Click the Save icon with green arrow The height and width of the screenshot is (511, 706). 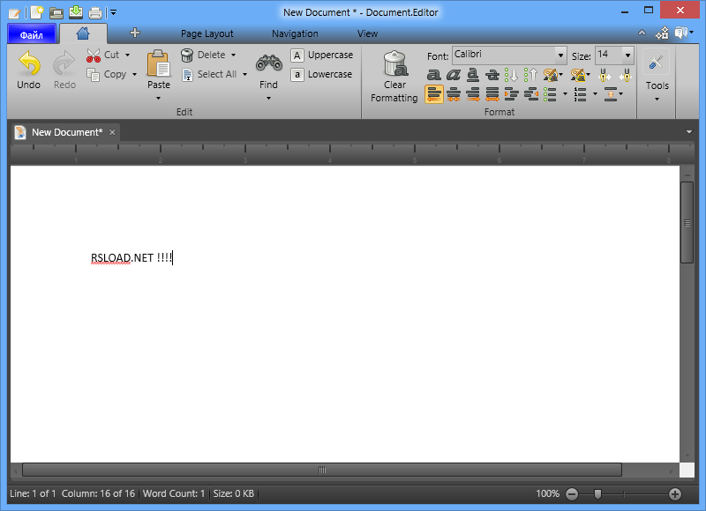point(76,12)
